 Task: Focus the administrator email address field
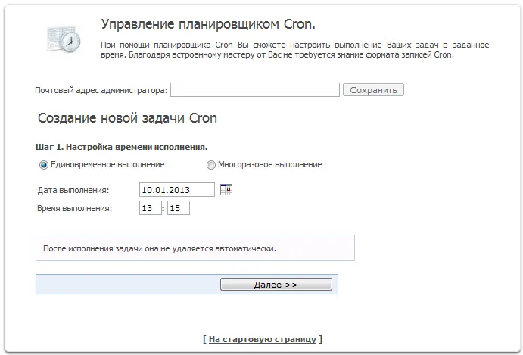255,90
